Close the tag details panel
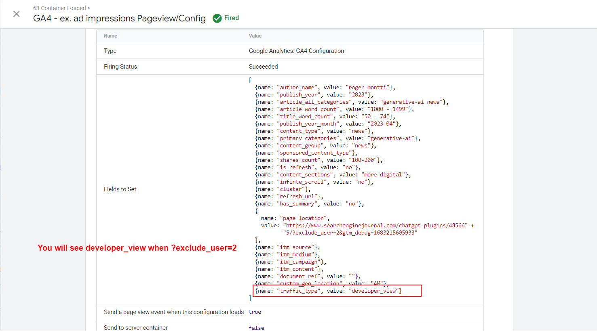Image resolution: width=597 pixels, height=331 pixels. click(16, 14)
